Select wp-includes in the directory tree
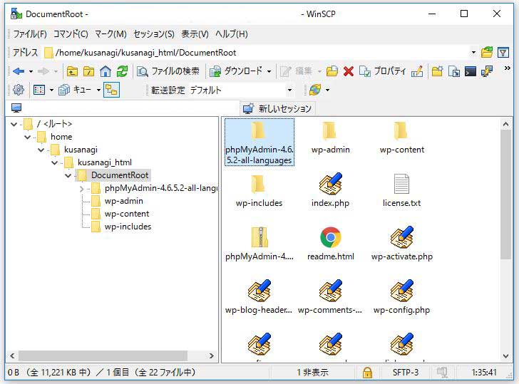The image size is (519, 384). [x=128, y=227]
